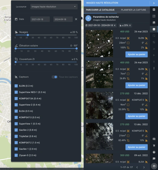Click the download sidebar icon

pos(154,62)
